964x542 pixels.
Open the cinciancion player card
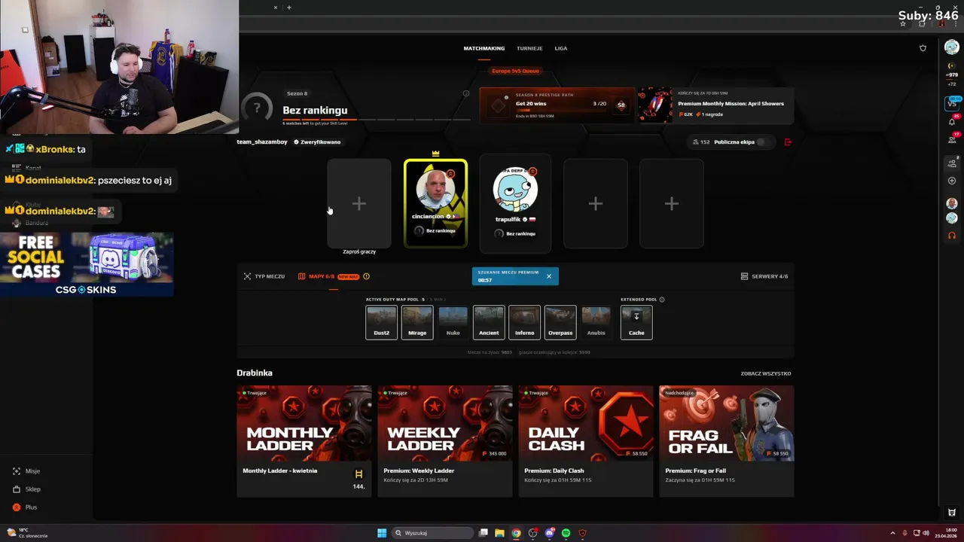pyautogui.click(x=435, y=203)
